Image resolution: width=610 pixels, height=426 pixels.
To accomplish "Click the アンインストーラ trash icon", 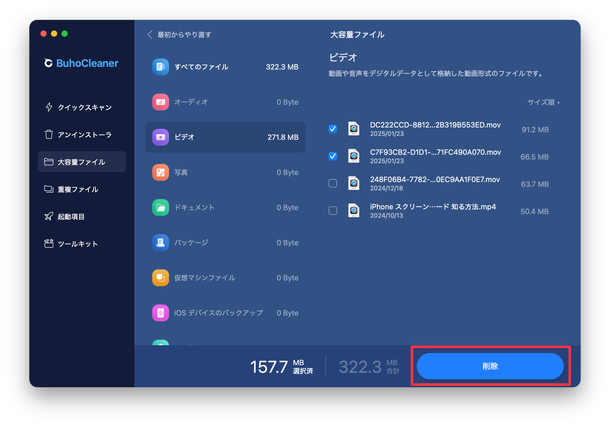I will (x=49, y=134).
